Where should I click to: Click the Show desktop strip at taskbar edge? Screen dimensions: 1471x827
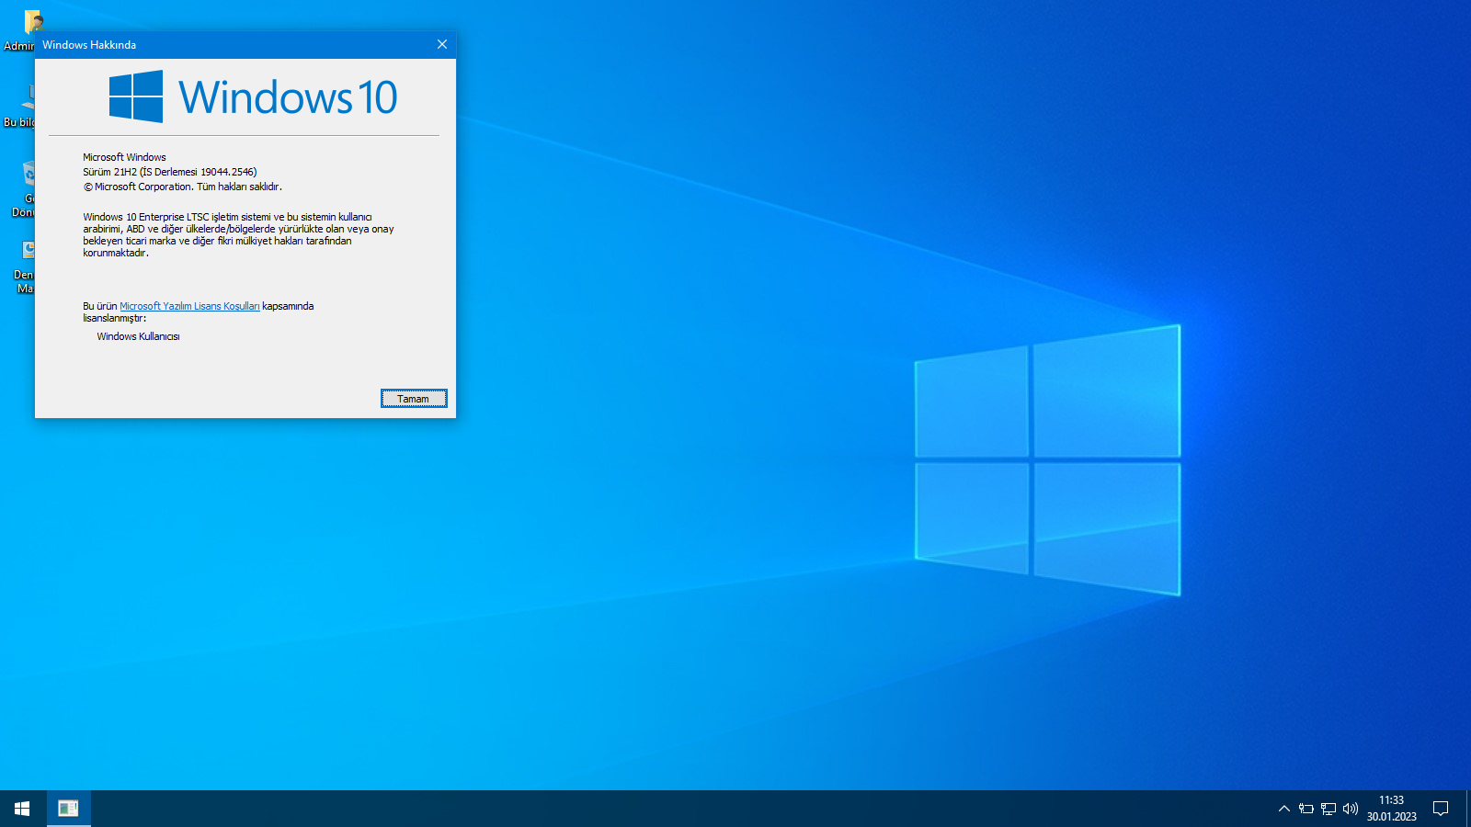pos(1468,809)
